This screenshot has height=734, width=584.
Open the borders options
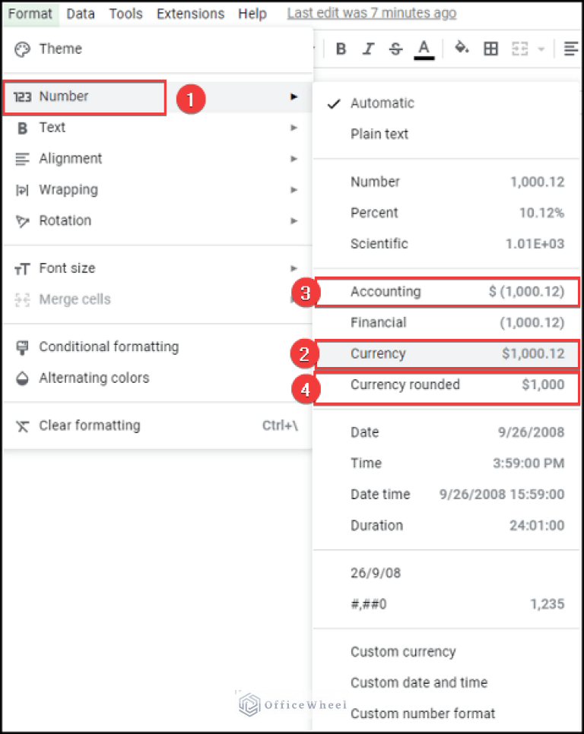click(x=490, y=49)
